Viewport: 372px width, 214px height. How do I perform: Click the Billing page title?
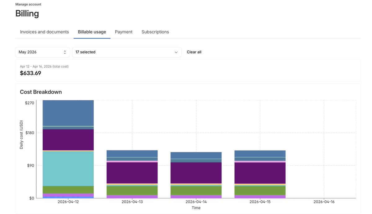(x=27, y=14)
